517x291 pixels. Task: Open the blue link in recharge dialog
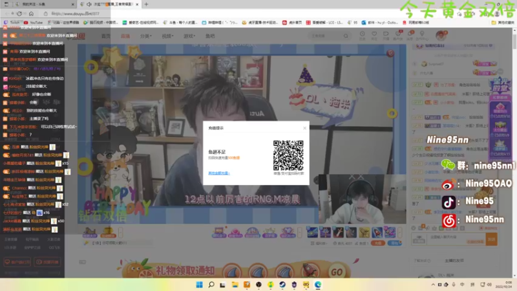[219, 173]
